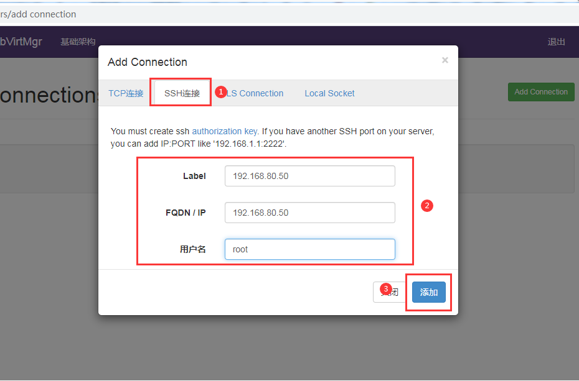This screenshot has height=381, width=579.
Task: Click the red number 1 marker
Action: [x=220, y=91]
